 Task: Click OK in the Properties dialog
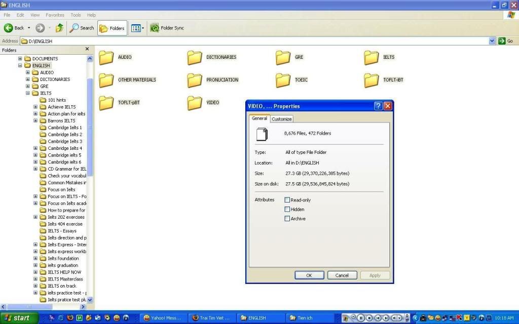[x=309, y=275]
